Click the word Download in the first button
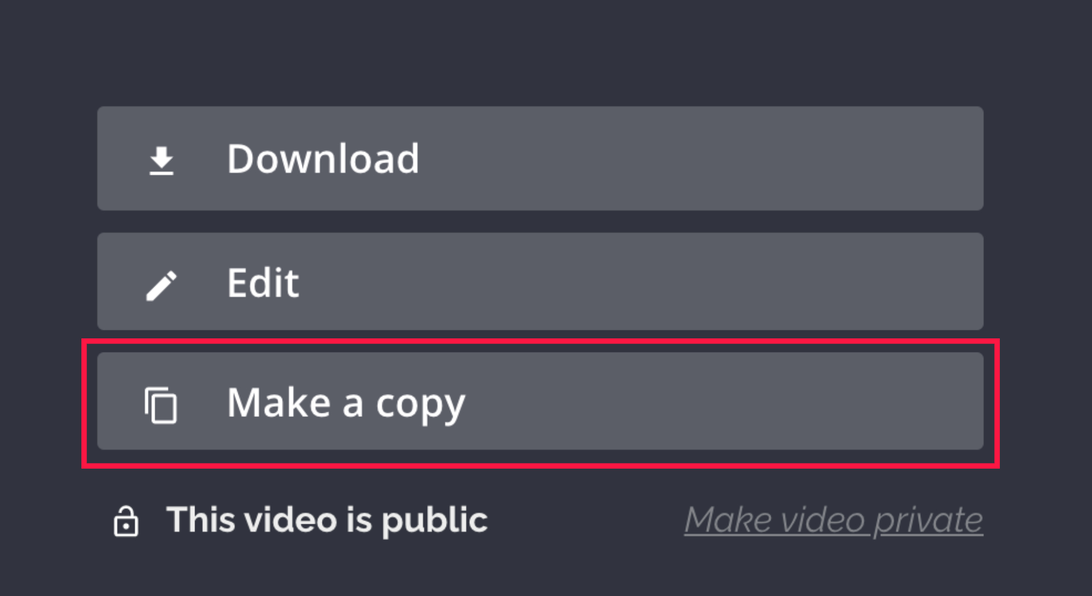Viewport: 1092px width, 596px height. 323,158
